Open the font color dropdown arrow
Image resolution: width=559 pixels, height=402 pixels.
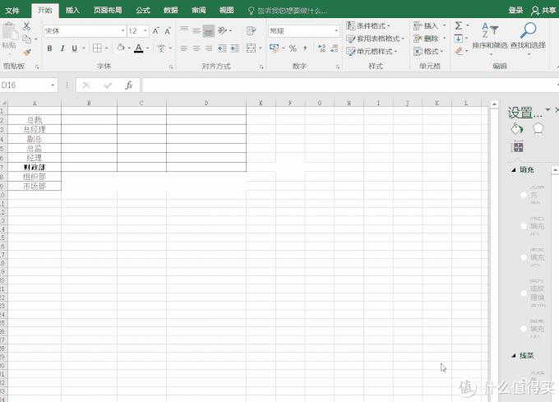[x=147, y=49]
